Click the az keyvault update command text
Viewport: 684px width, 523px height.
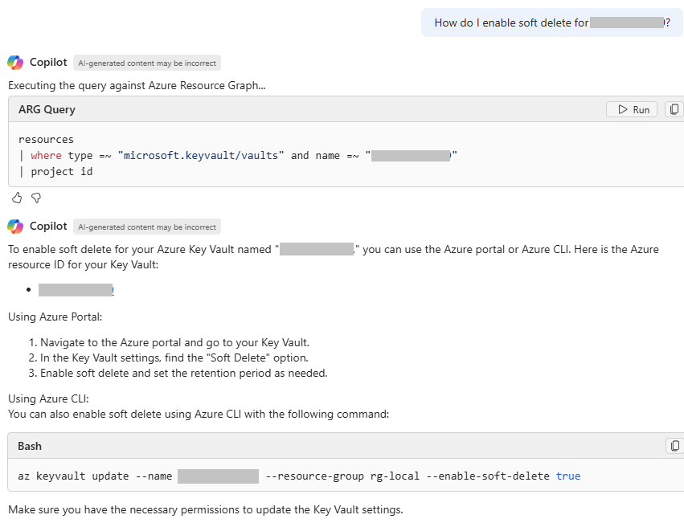[x=95, y=476]
